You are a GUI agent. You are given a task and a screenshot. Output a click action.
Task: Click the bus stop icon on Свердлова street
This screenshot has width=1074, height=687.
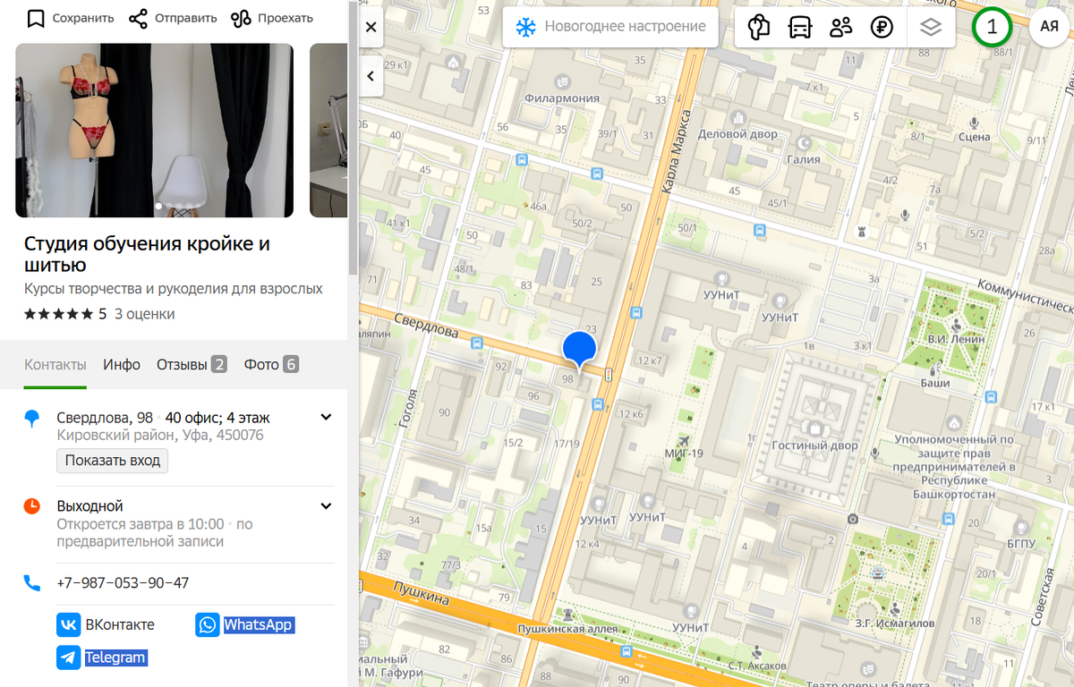pyautogui.click(x=478, y=342)
